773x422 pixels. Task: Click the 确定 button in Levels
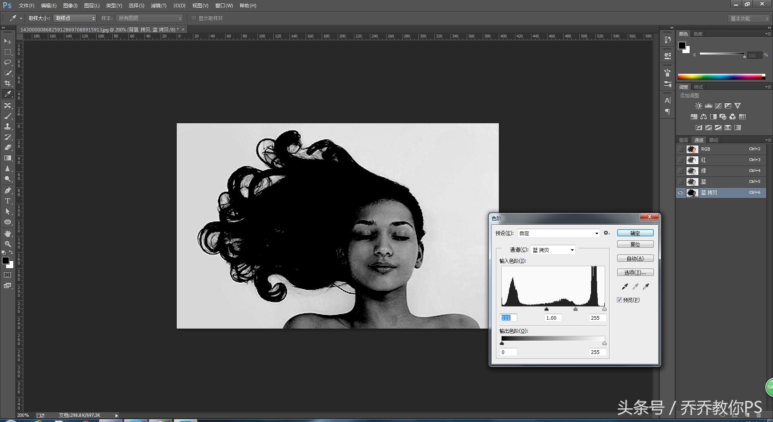(635, 233)
